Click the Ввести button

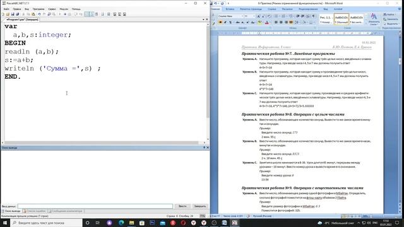tap(182, 206)
